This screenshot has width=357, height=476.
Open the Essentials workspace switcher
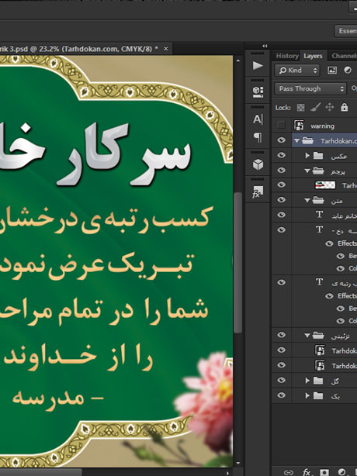[346, 31]
